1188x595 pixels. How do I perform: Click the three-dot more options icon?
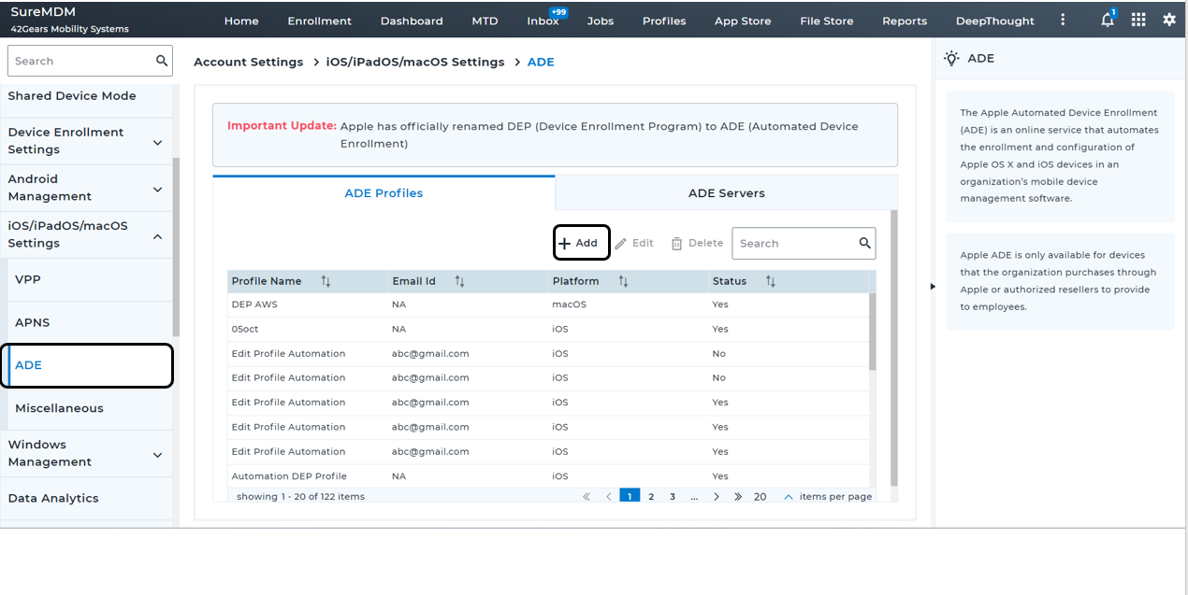click(1063, 20)
